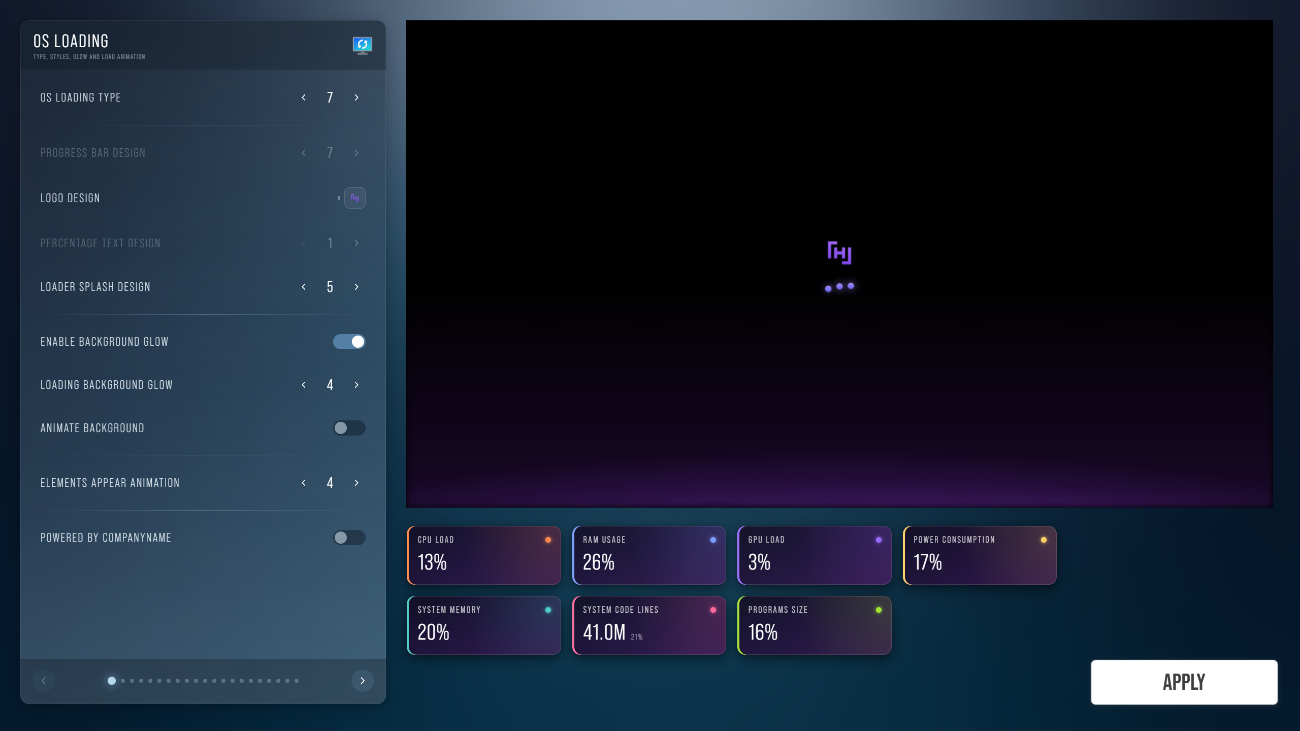Viewport: 1300px width, 731px height.
Task: Click the teal System Memory indicator dot
Action: click(x=548, y=610)
